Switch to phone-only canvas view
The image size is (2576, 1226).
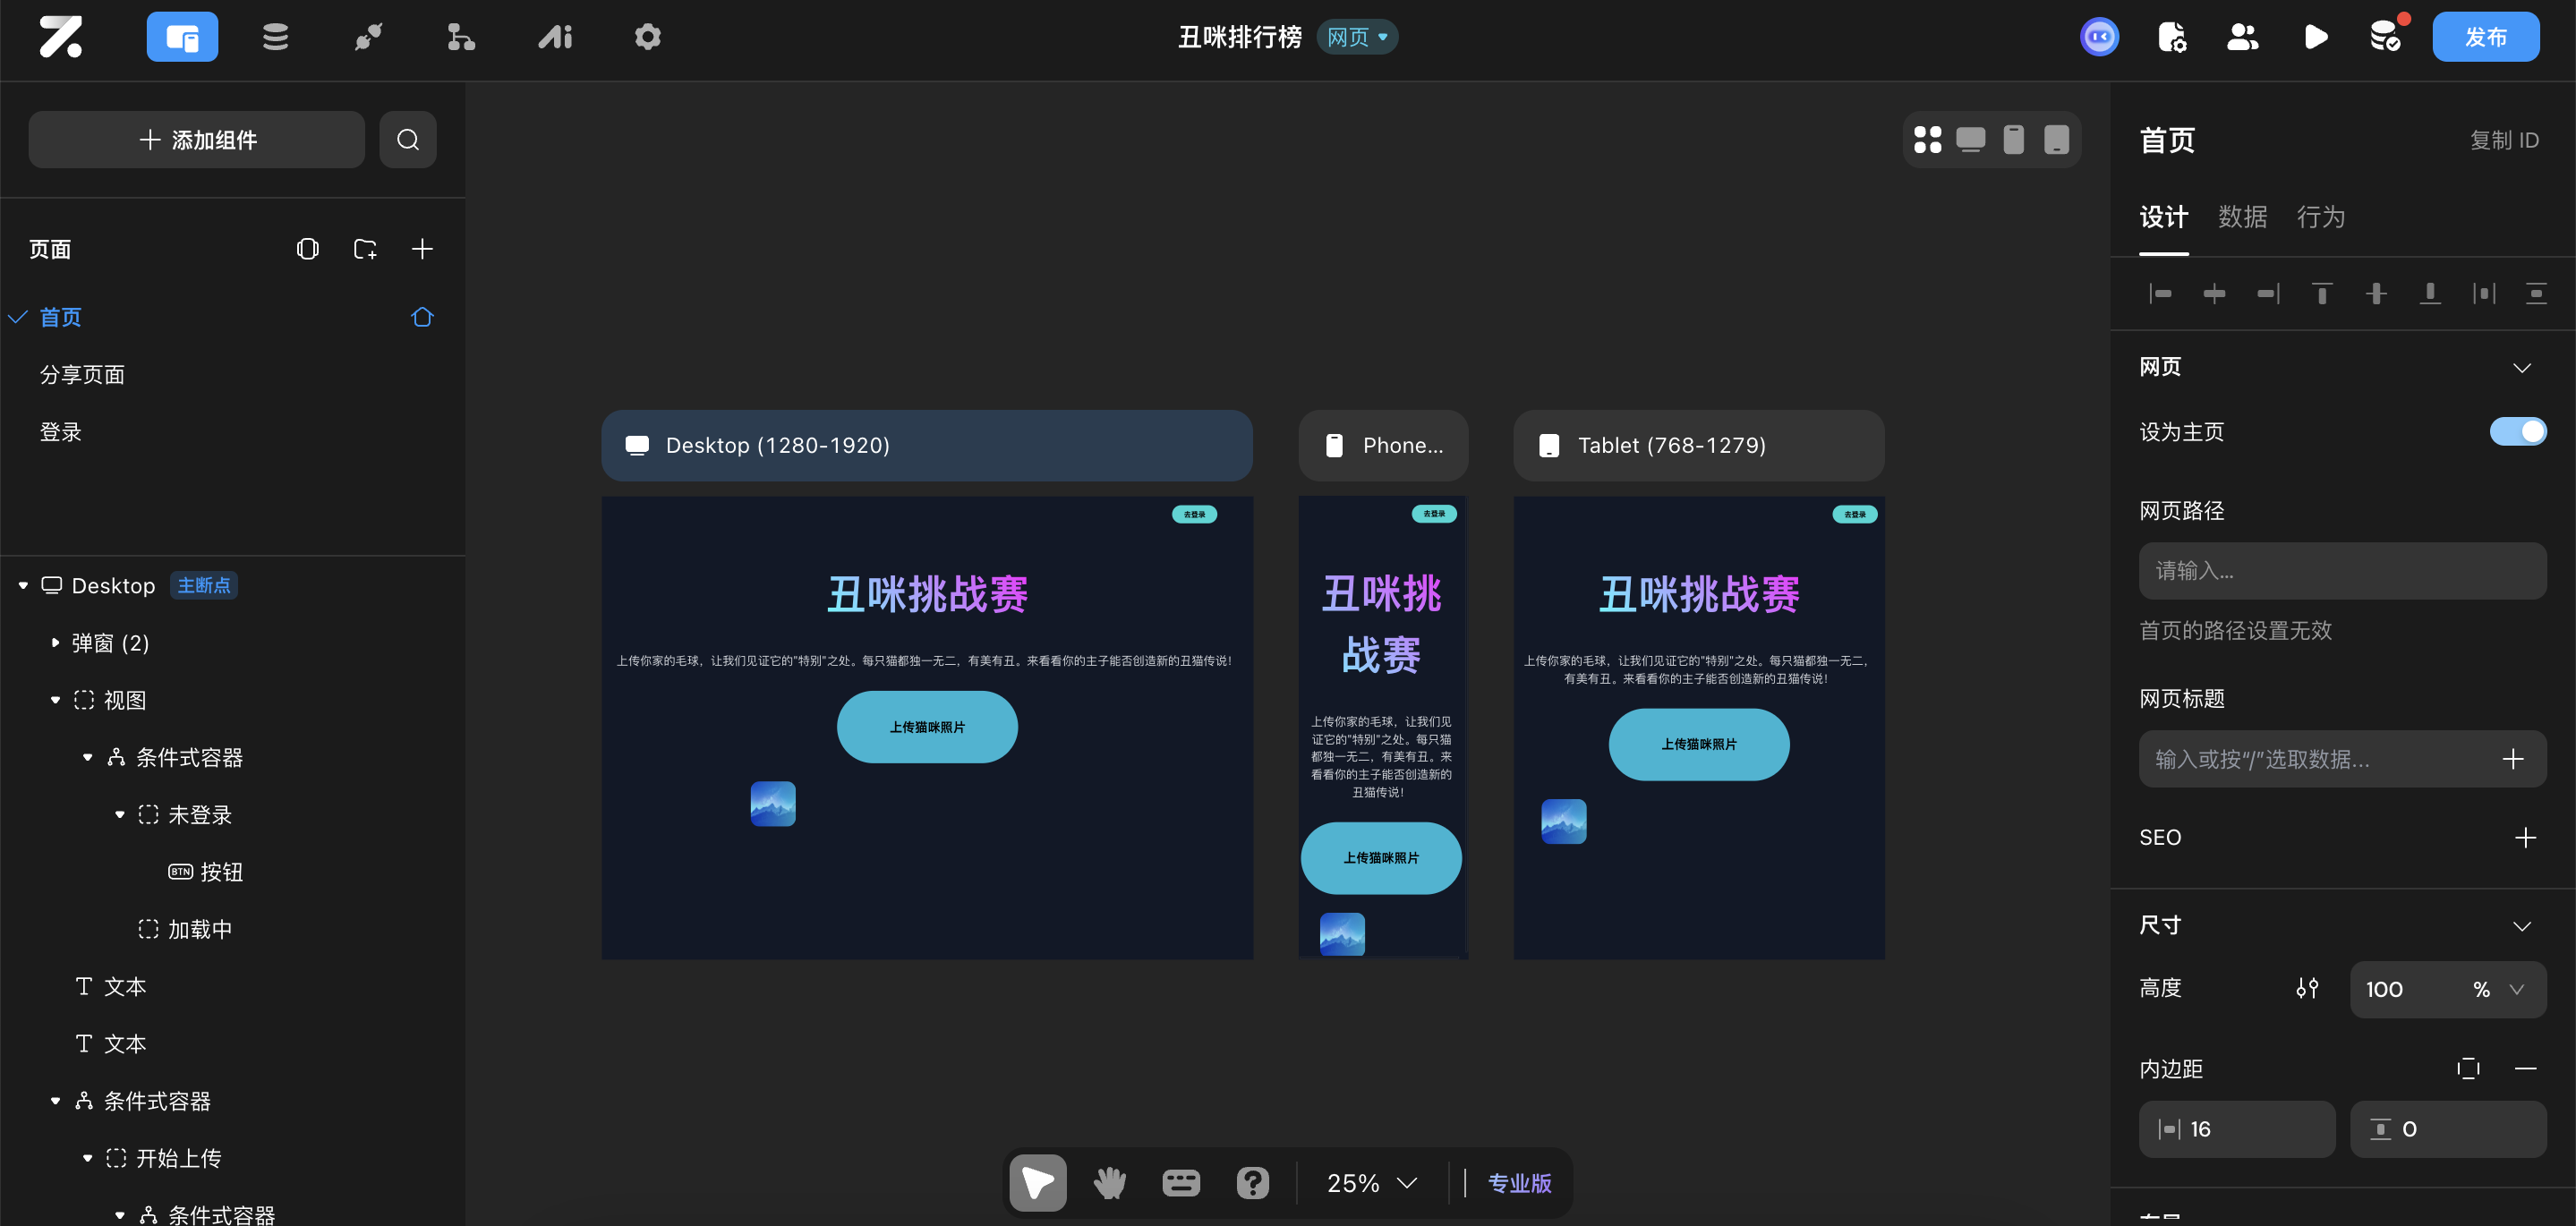[x=2013, y=139]
